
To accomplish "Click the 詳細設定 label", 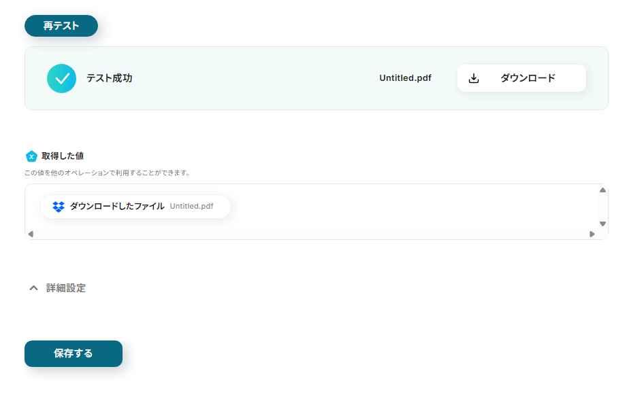I will (x=66, y=288).
